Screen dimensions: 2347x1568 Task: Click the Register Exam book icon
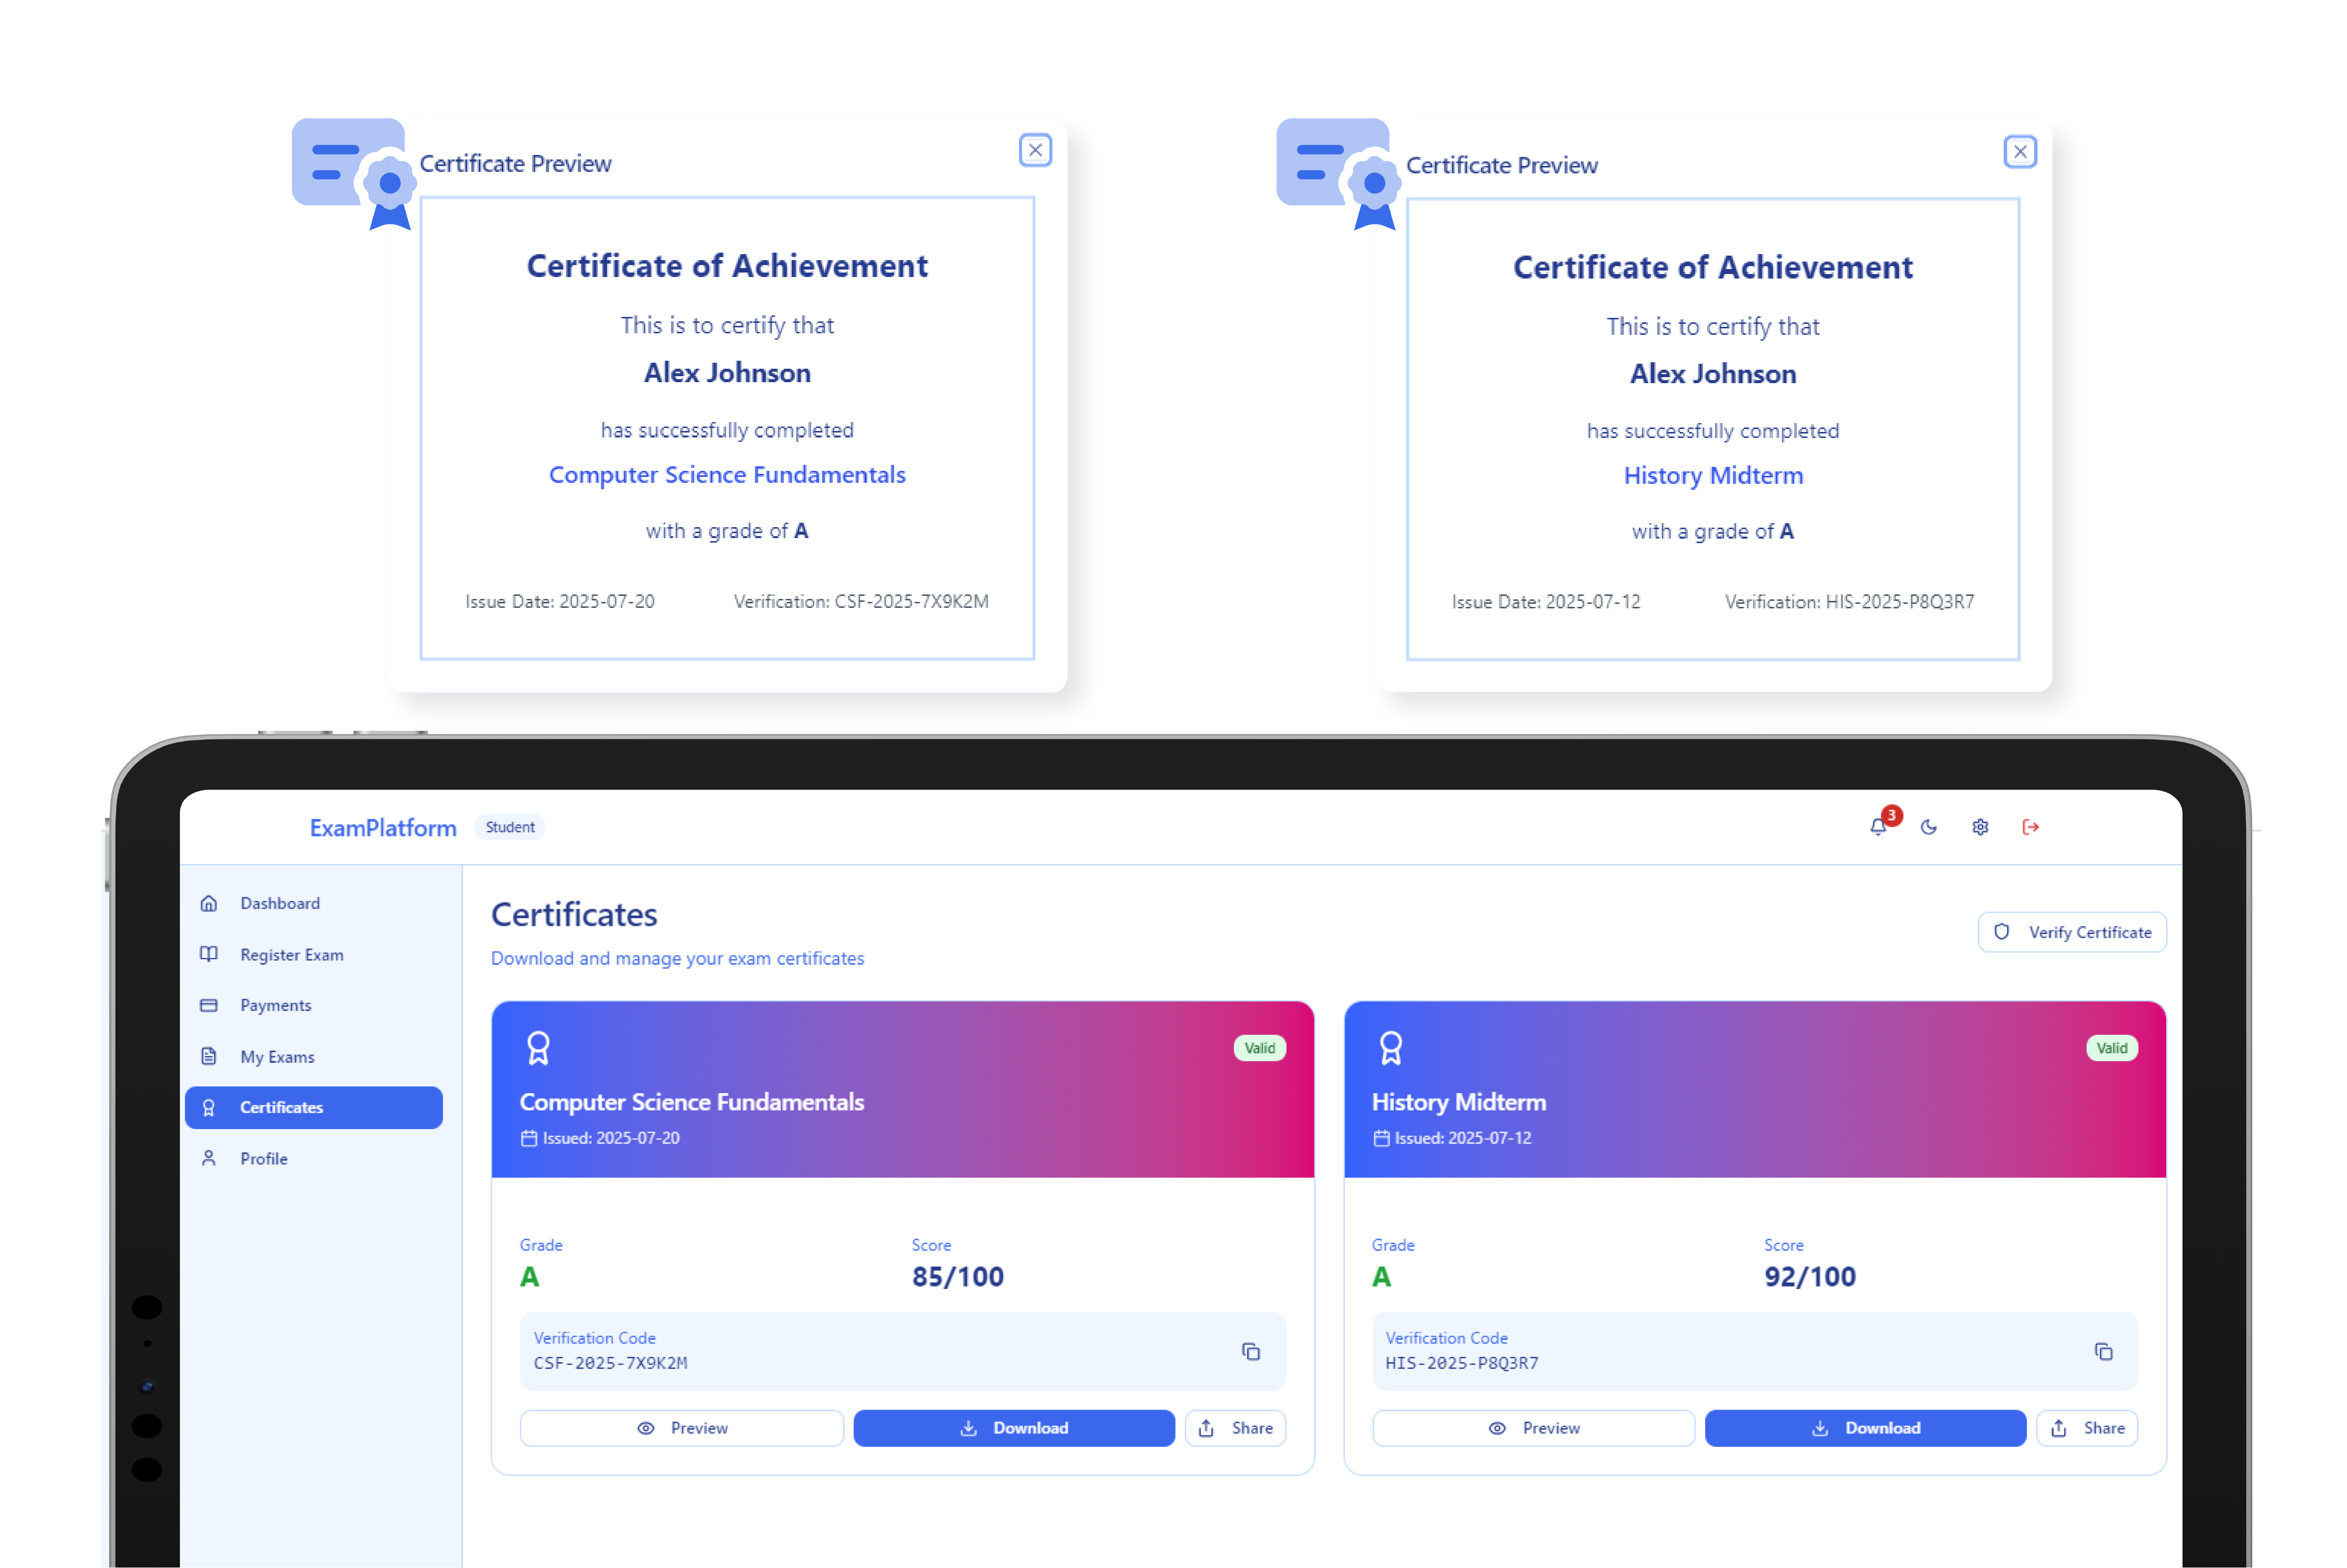(209, 954)
